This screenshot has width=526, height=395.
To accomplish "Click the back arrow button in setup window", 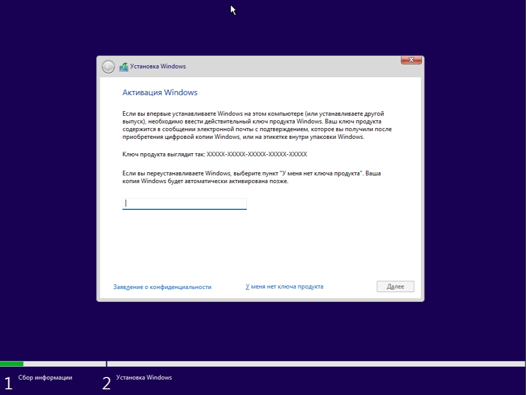I will 108,66.
